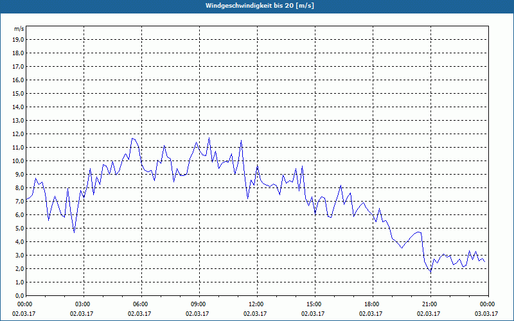This screenshot has width=514, height=321.
Task: Pick the "3,0" y-axis label
Action: (19, 255)
